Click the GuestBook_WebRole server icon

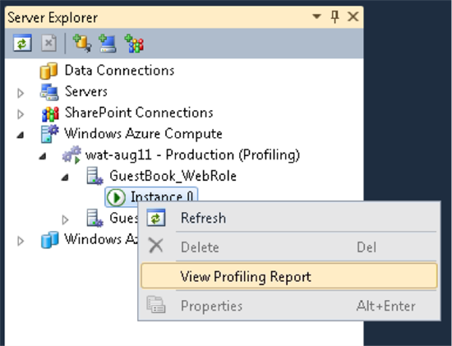(x=95, y=176)
